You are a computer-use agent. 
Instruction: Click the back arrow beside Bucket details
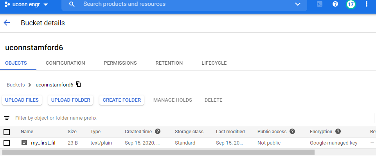[x=7, y=23]
